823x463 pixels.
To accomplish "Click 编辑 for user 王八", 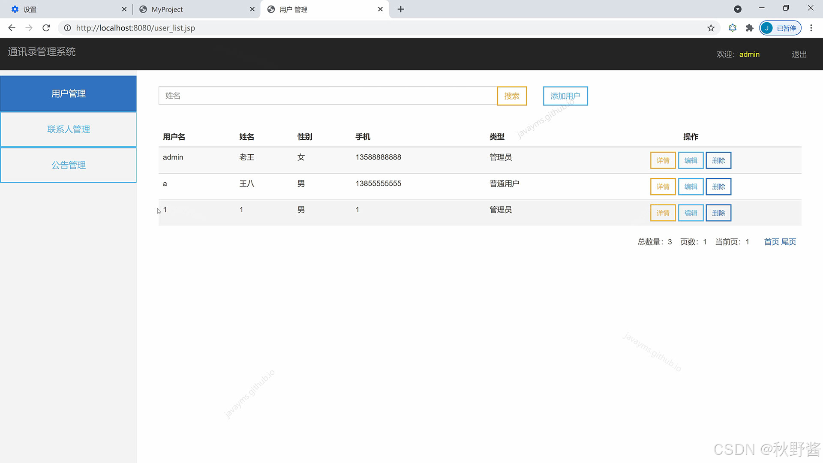I will point(691,186).
